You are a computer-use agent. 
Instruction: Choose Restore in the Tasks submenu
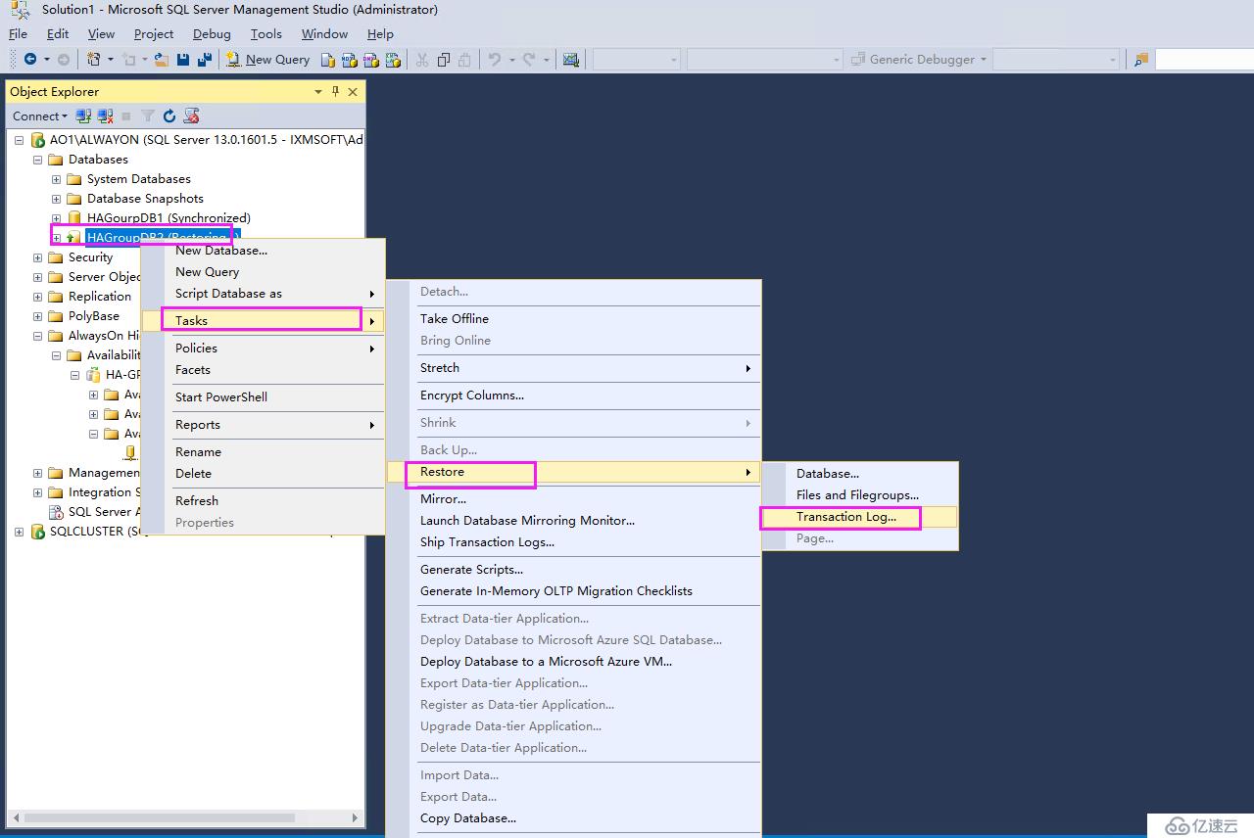pyautogui.click(x=573, y=472)
